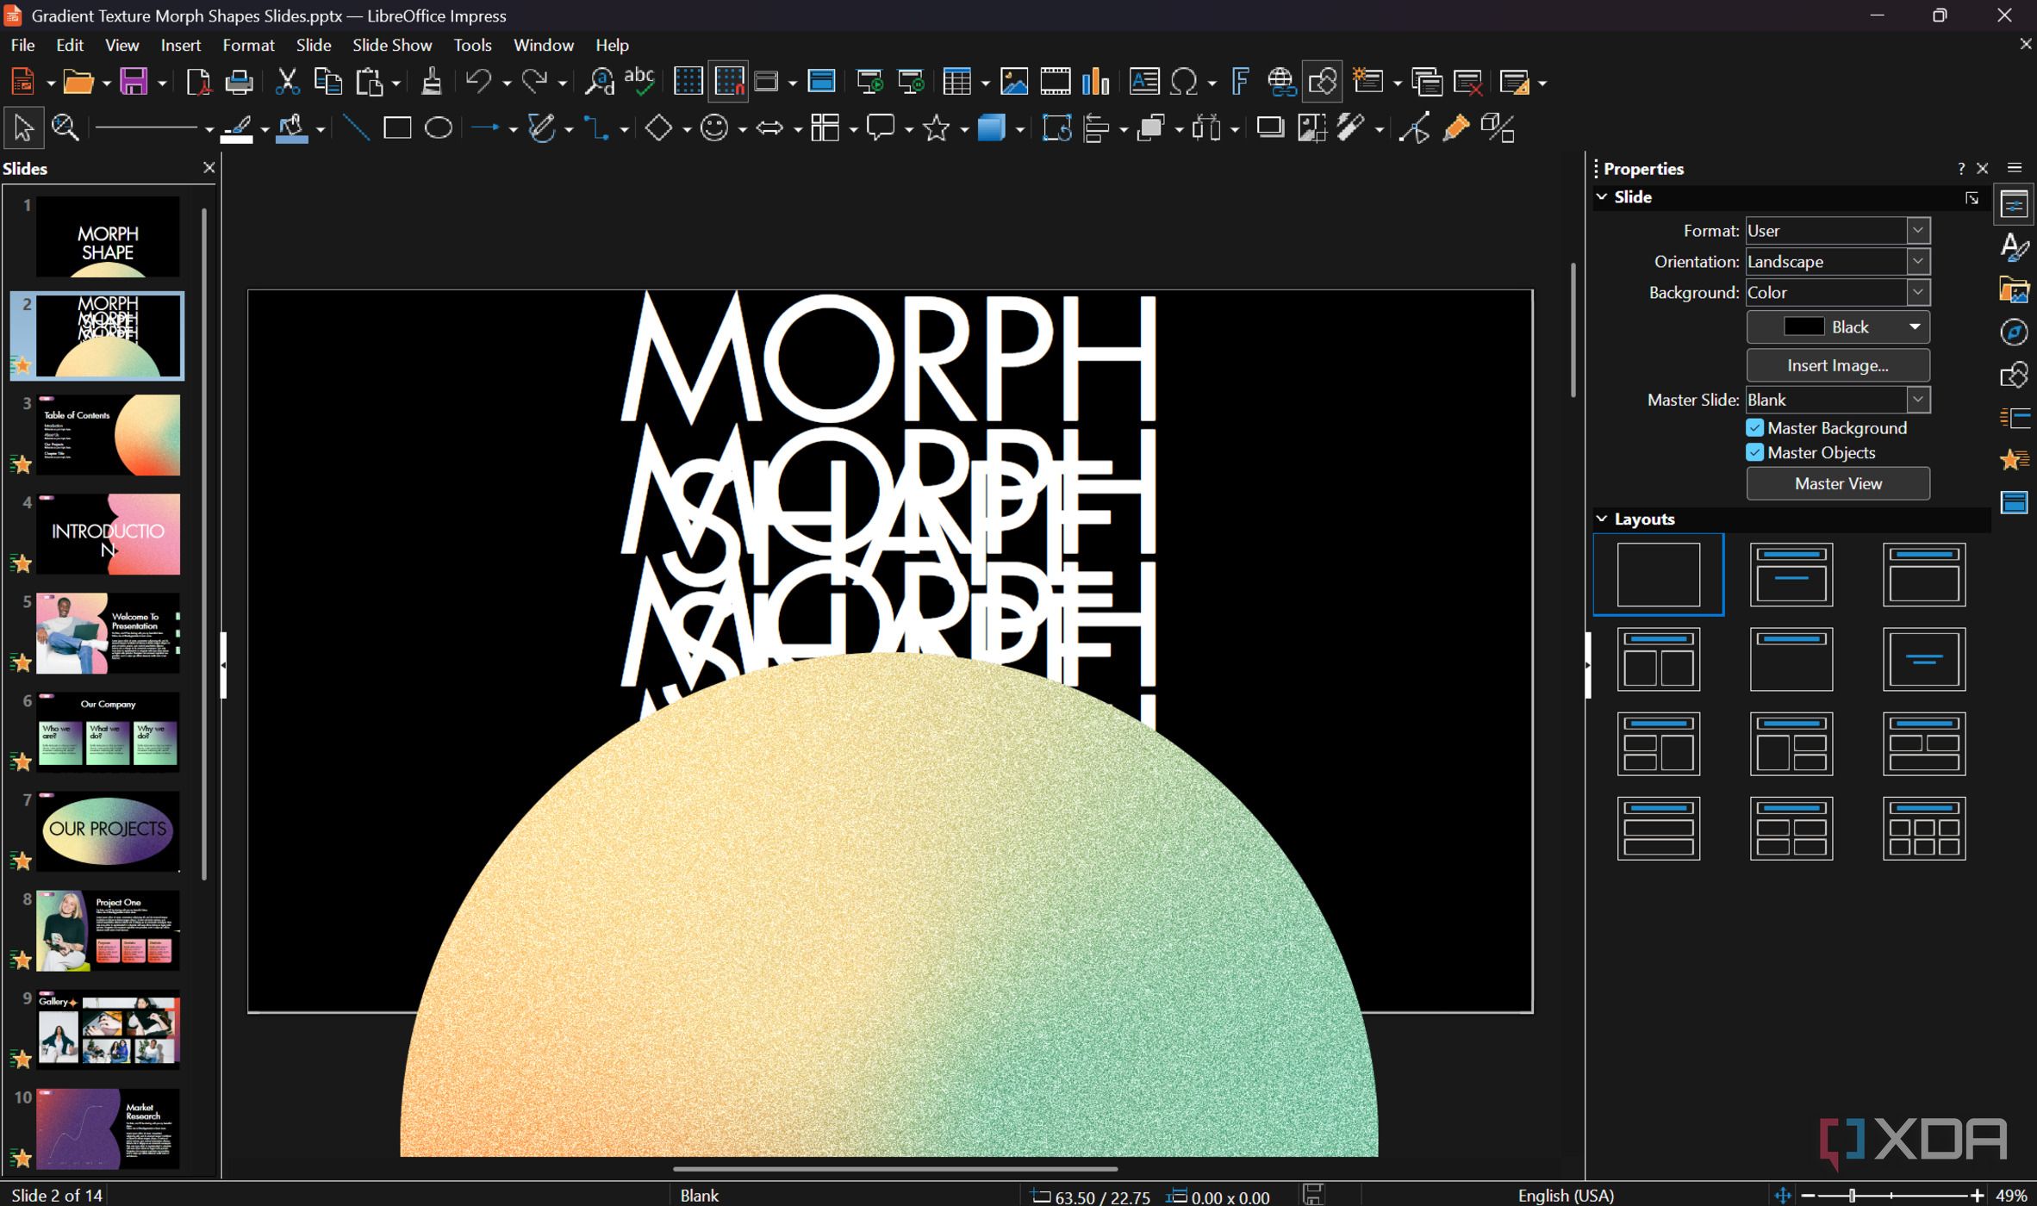Click Clone Formatting paintbrush icon
Image resolution: width=2037 pixels, height=1206 pixels.
click(432, 82)
